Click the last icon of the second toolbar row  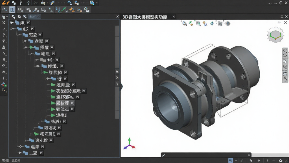[87, 10]
